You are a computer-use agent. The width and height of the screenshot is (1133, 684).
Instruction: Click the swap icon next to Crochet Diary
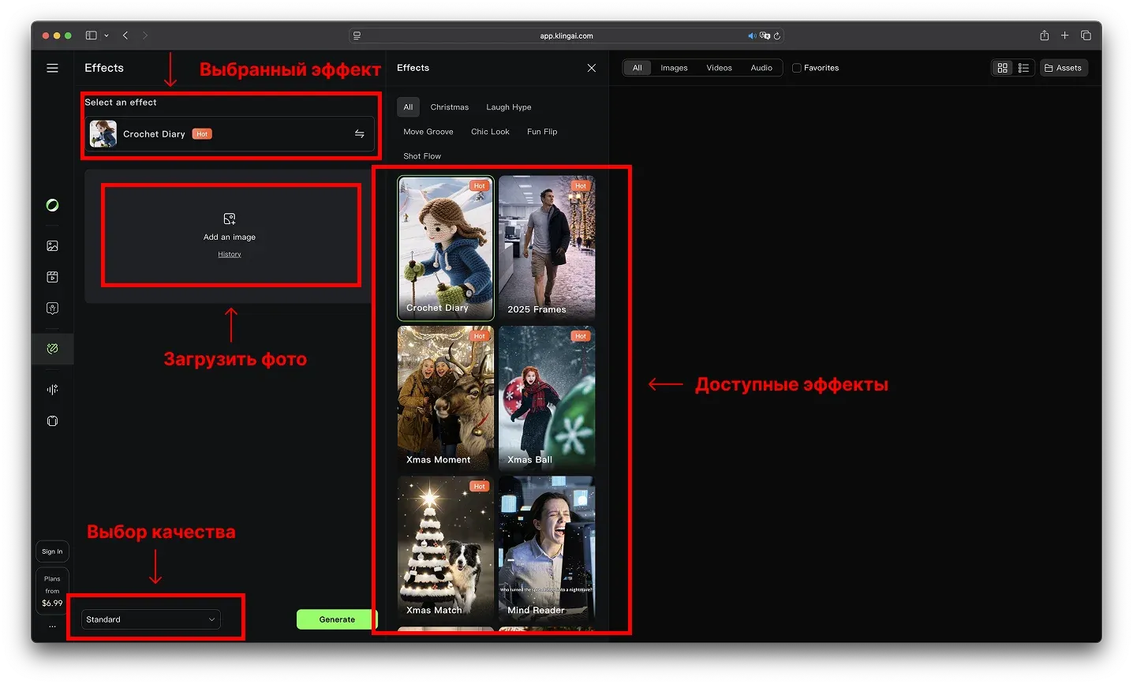pos(360,133)
